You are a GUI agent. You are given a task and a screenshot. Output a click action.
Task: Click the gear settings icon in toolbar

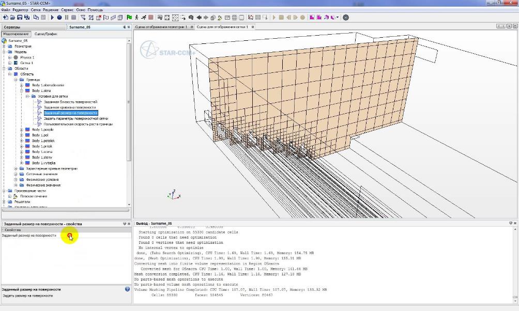(x=346, y=17)
